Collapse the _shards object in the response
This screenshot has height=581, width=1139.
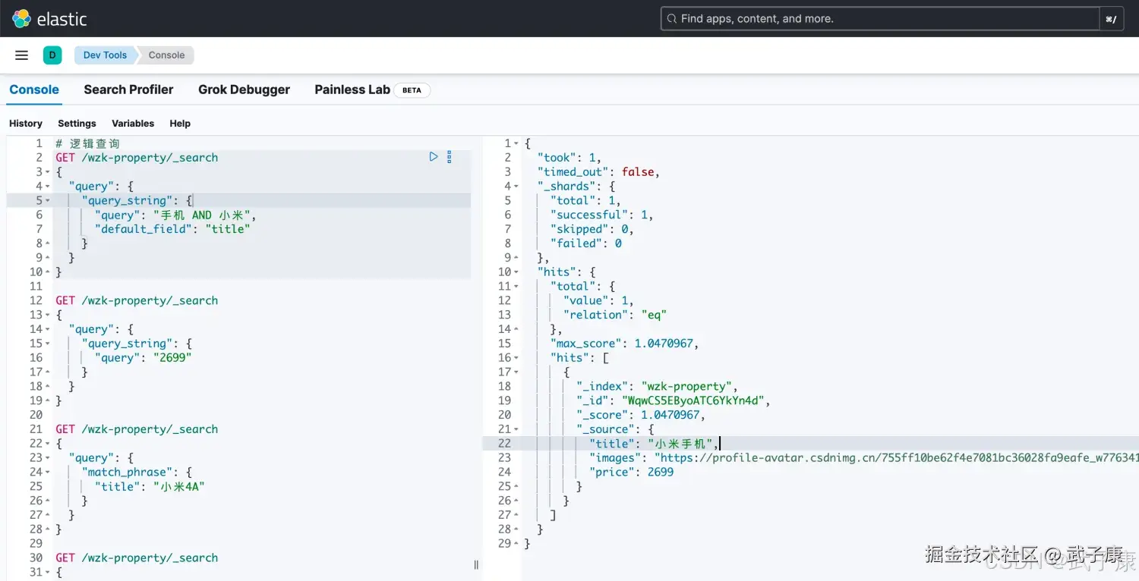pyautogui.click(x=515, y=186)
